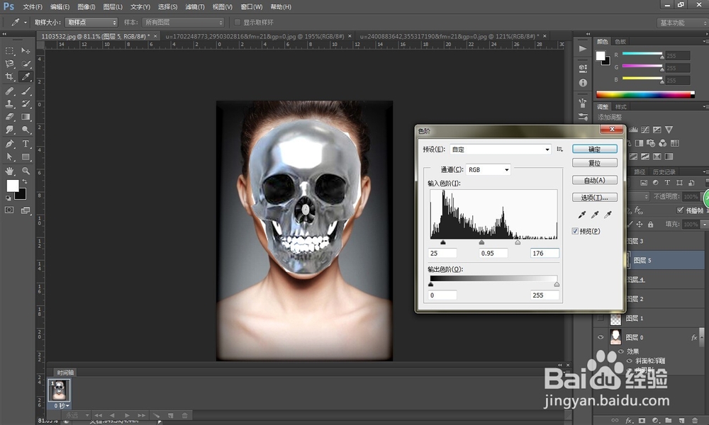The image size is (709, 425).
Task: Toggle the lock-all padlock icon in Layers
Action: coord(651,224)
